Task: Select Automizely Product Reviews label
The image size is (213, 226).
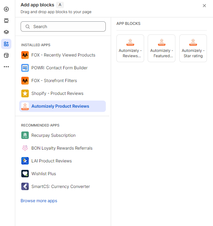Action: tap(60, 106)
